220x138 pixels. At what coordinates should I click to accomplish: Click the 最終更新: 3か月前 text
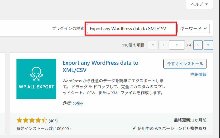click(x=190, y=120)
